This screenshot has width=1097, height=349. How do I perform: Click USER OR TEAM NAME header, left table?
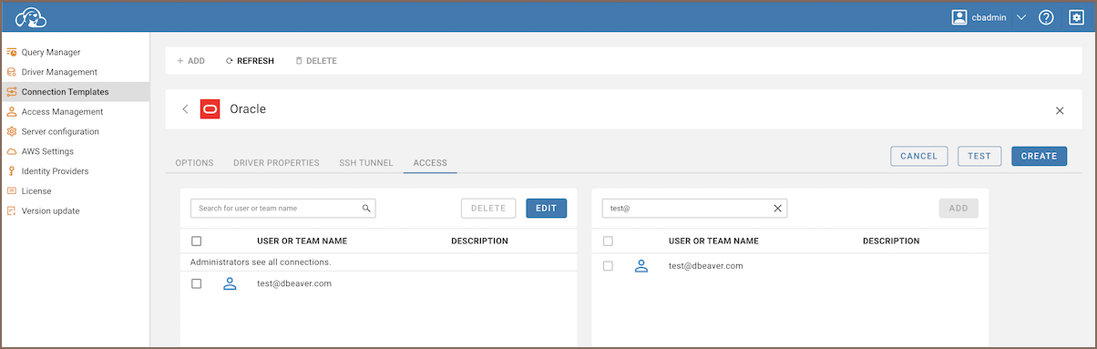(x=302, y=241)
